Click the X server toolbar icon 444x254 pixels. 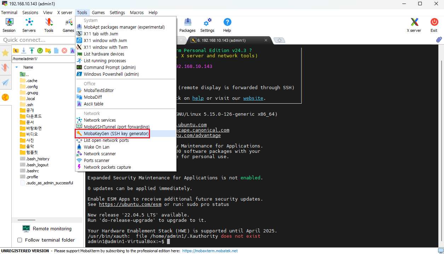(x=414, y=25)
